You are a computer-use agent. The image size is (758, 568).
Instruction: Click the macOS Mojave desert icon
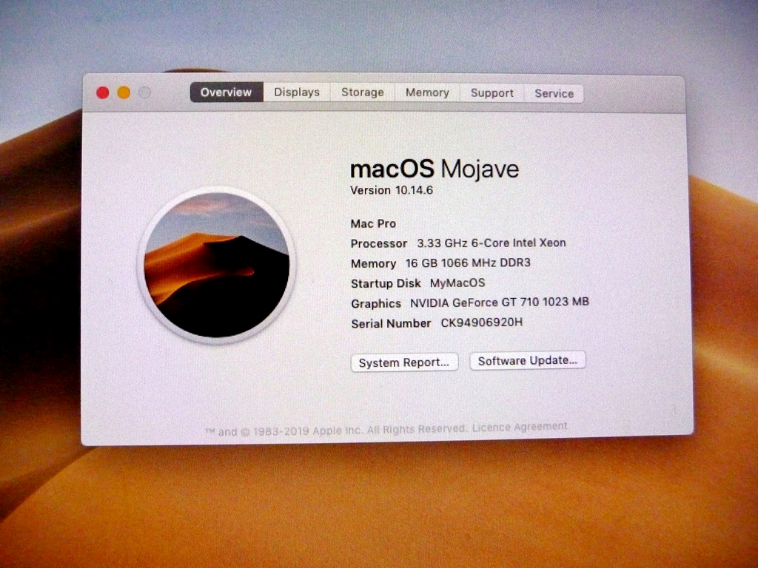point(217,265)
